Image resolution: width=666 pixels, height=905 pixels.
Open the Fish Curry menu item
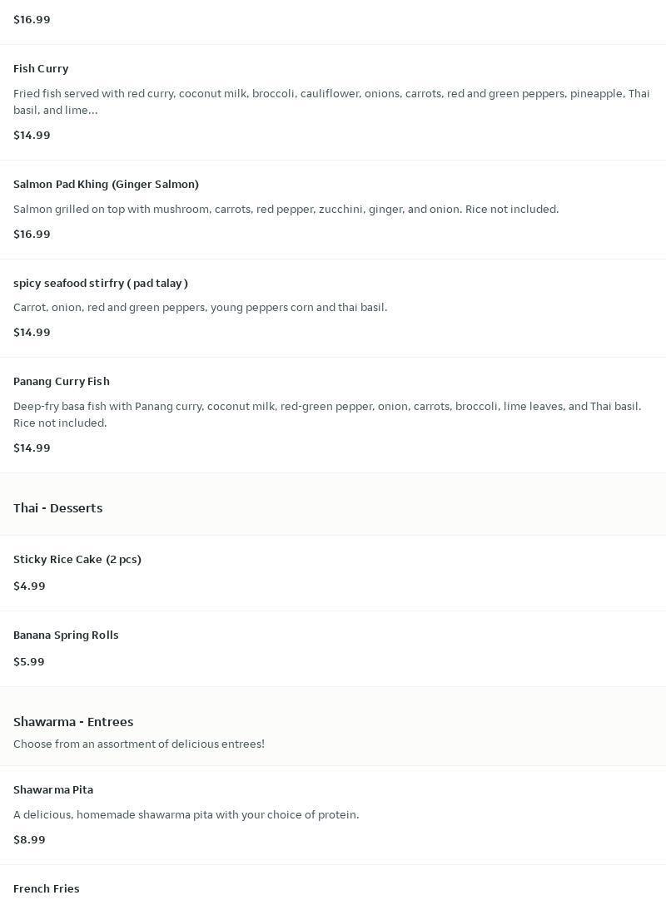[x=333, y=102]
